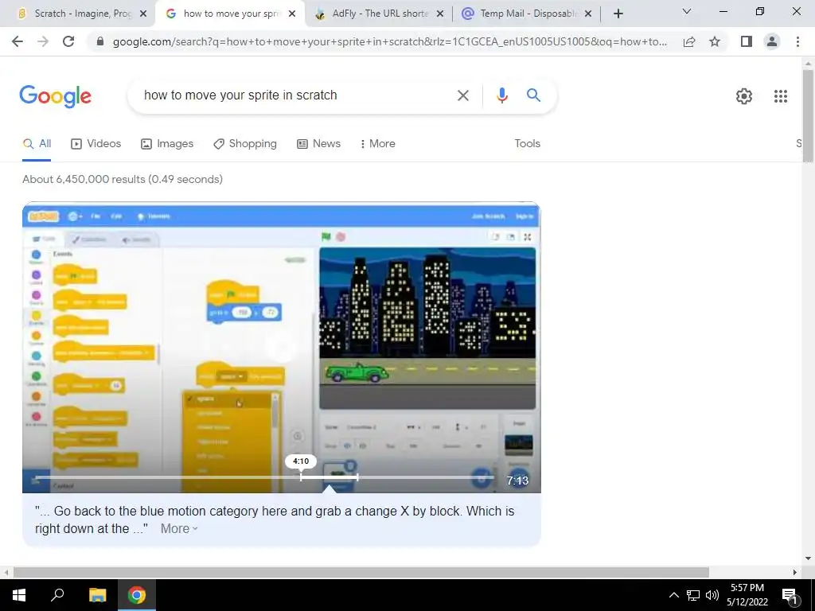Submit search with the magnifier icon
This screenshot has width=815, height=611.
pos(533,95)
